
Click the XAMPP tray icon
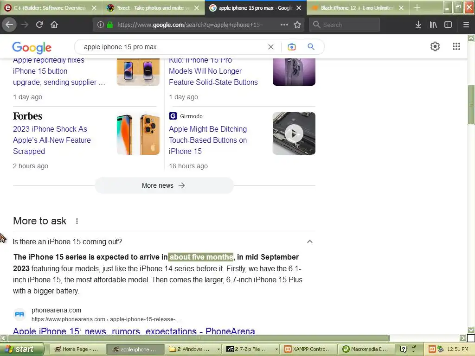[x=432, y=349]
